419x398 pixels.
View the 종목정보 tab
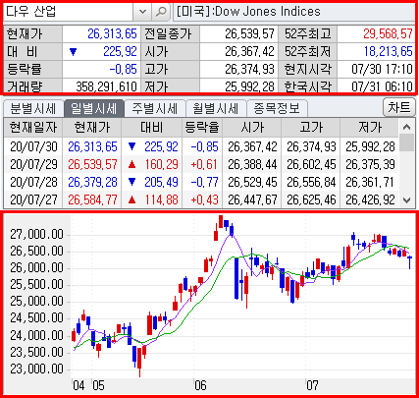coord(277,108)
